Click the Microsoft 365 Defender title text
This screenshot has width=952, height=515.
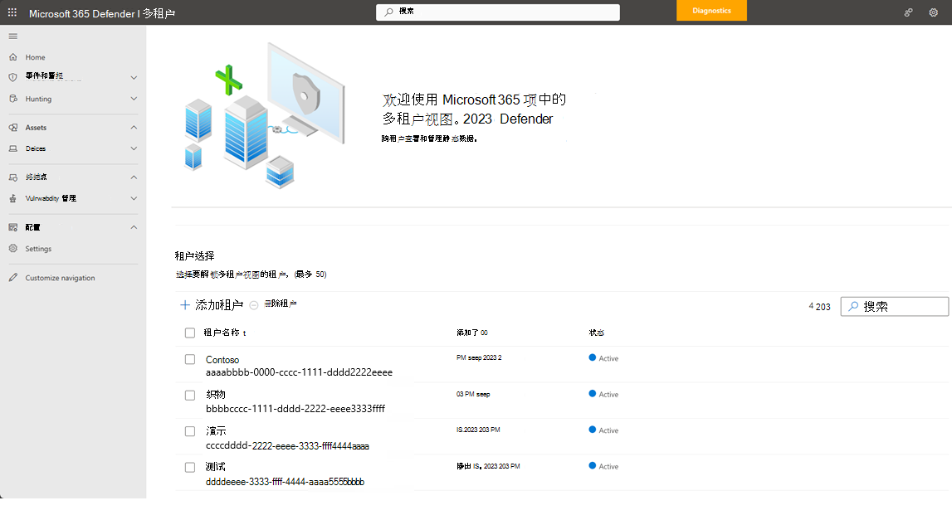point(102,13)
